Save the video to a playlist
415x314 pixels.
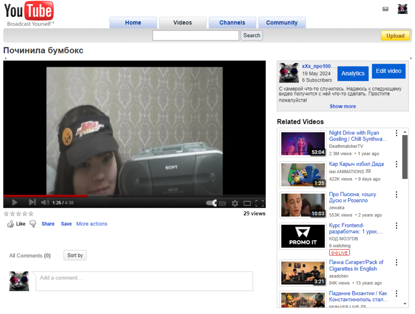click(66, 224)
